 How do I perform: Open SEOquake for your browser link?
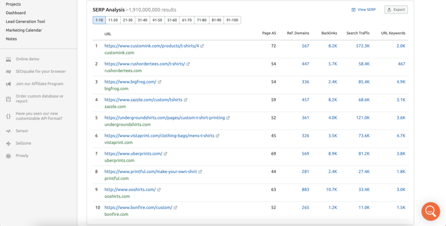(x=41, y=72)
